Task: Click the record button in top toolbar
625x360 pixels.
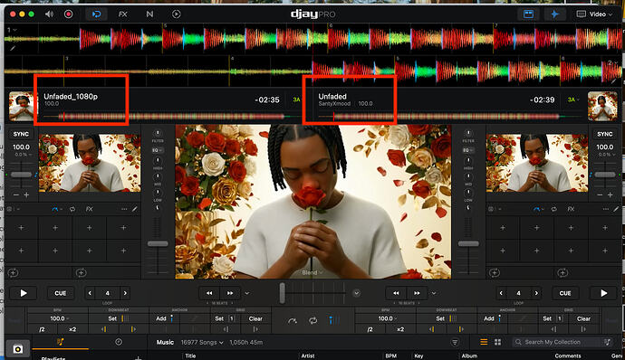Action: click(69, 14)
